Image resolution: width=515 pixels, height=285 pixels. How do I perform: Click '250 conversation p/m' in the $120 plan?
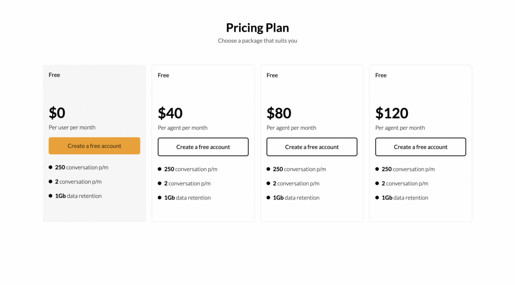pyautogui.click(x=408, y=169)
